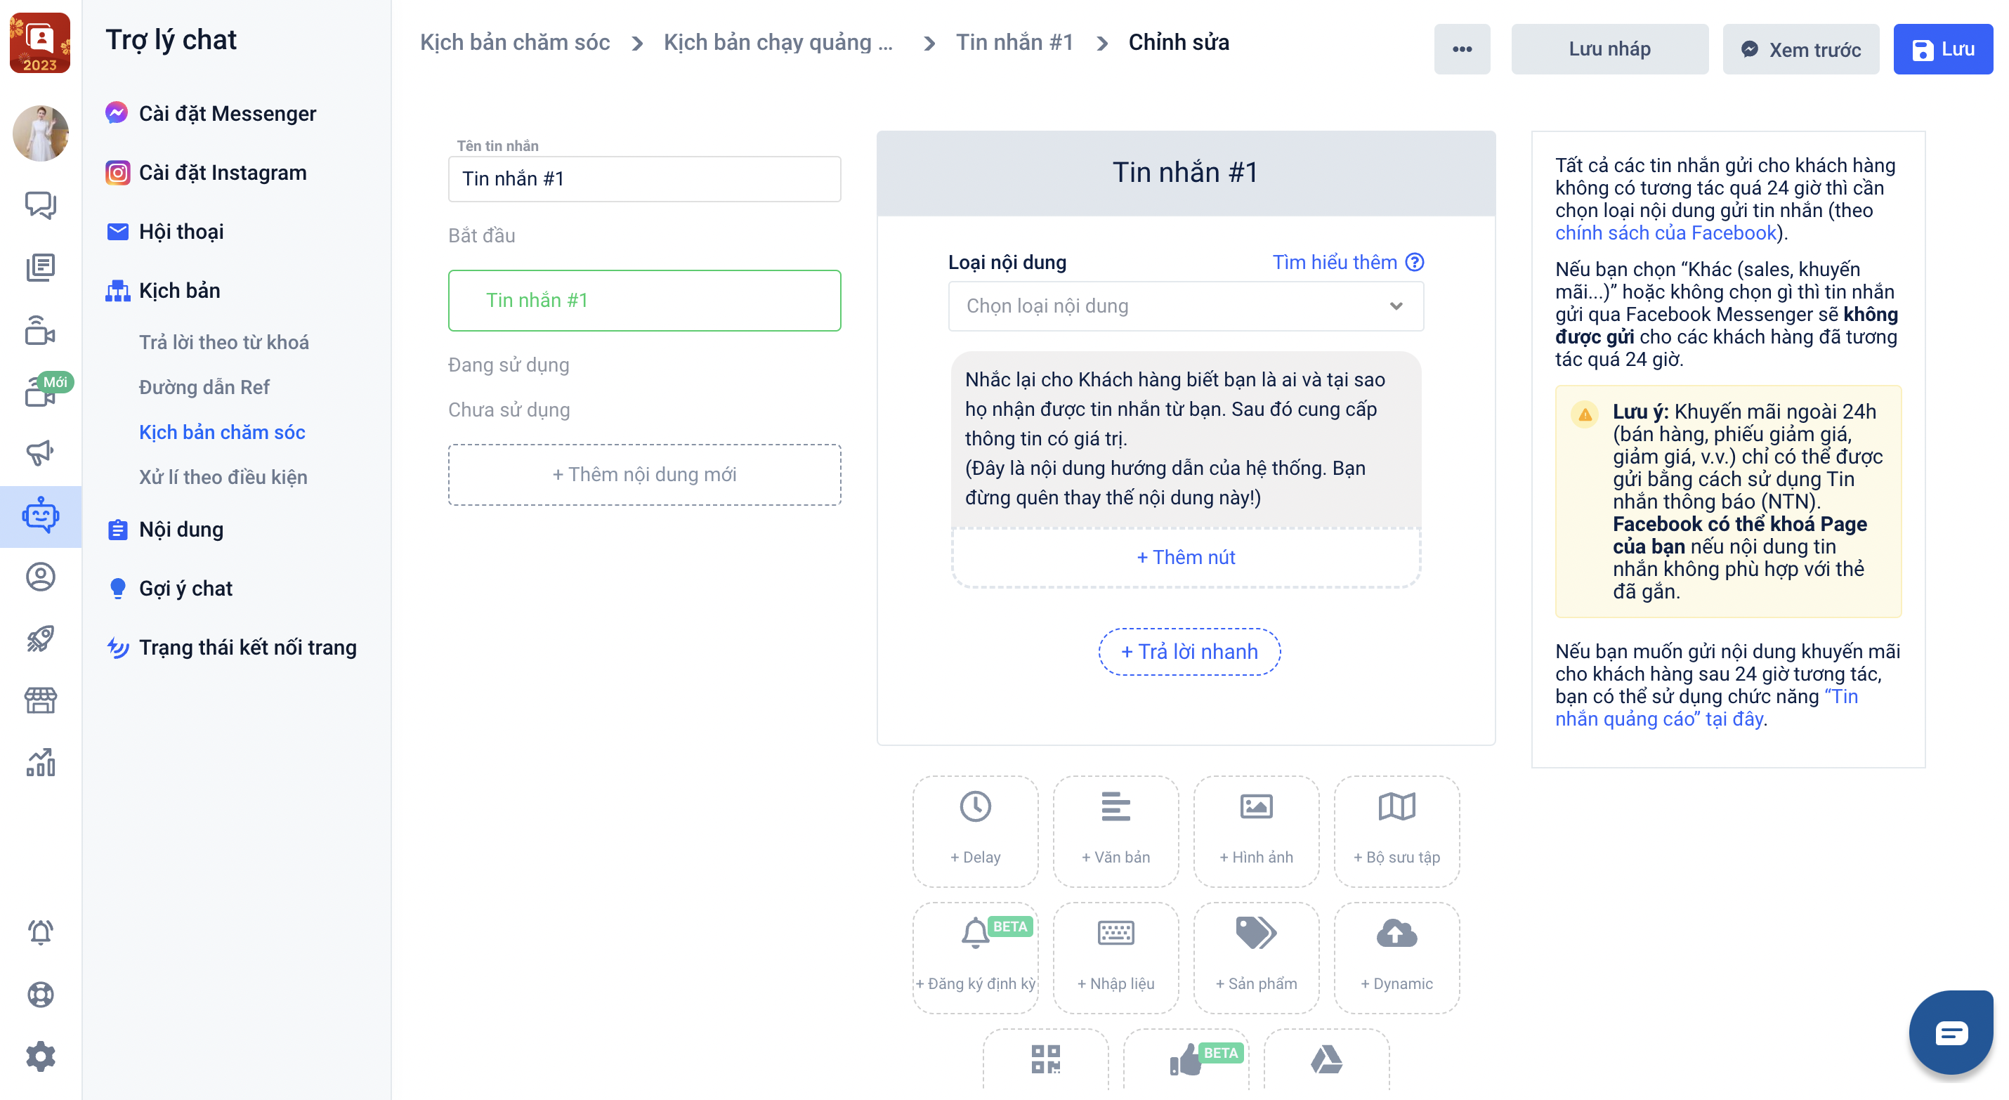2009x1100 pixels.
Task: Open the megaphone broadcast sidebar icon
Action: coord(41,452)
